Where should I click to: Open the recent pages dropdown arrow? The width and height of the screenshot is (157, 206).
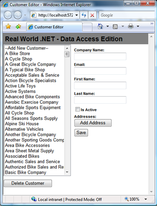tap(25, 15)
